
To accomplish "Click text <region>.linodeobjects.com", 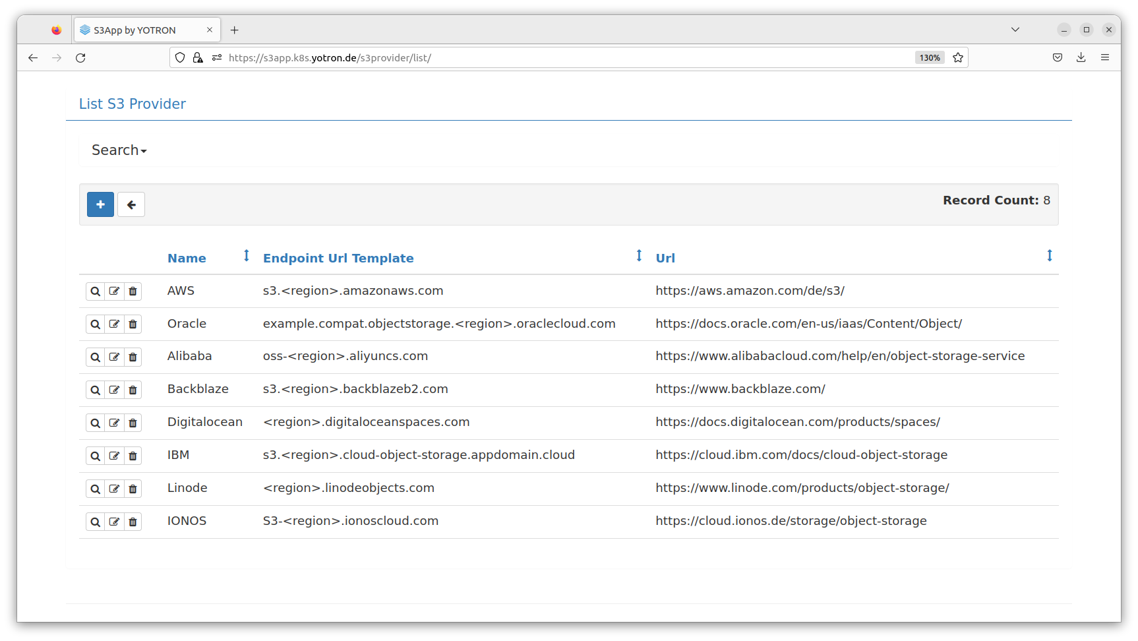I will (x=349, y=488).
